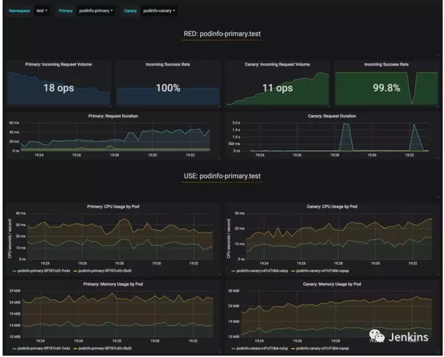Click color line of podinfo-canary-c47cf7db6-nqssp in Canary CPU legend
Screen dimensions: 444x357
[293, 271]
